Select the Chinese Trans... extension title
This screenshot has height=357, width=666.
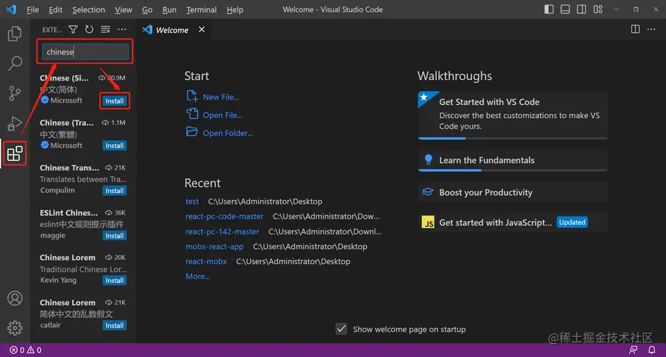(x=70, y=168)
